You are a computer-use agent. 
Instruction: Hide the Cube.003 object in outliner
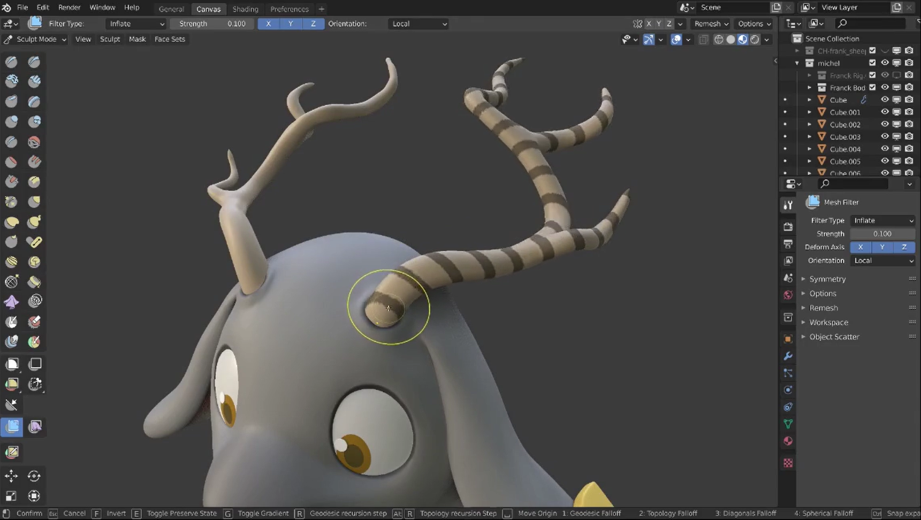pyautogui.click(x=884, y=136)
